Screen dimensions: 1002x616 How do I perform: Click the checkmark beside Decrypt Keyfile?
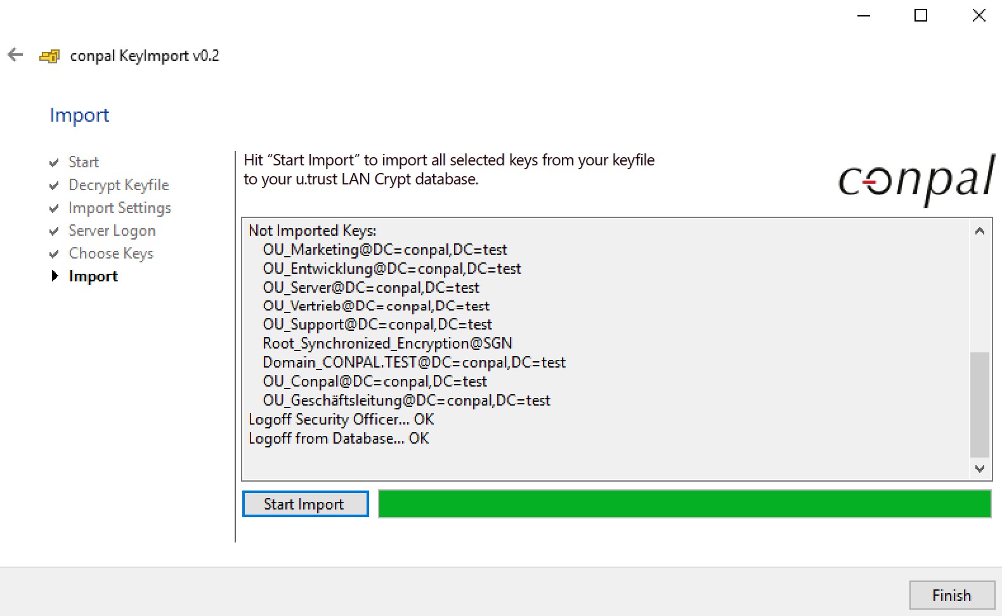click(x=54, y=186)
